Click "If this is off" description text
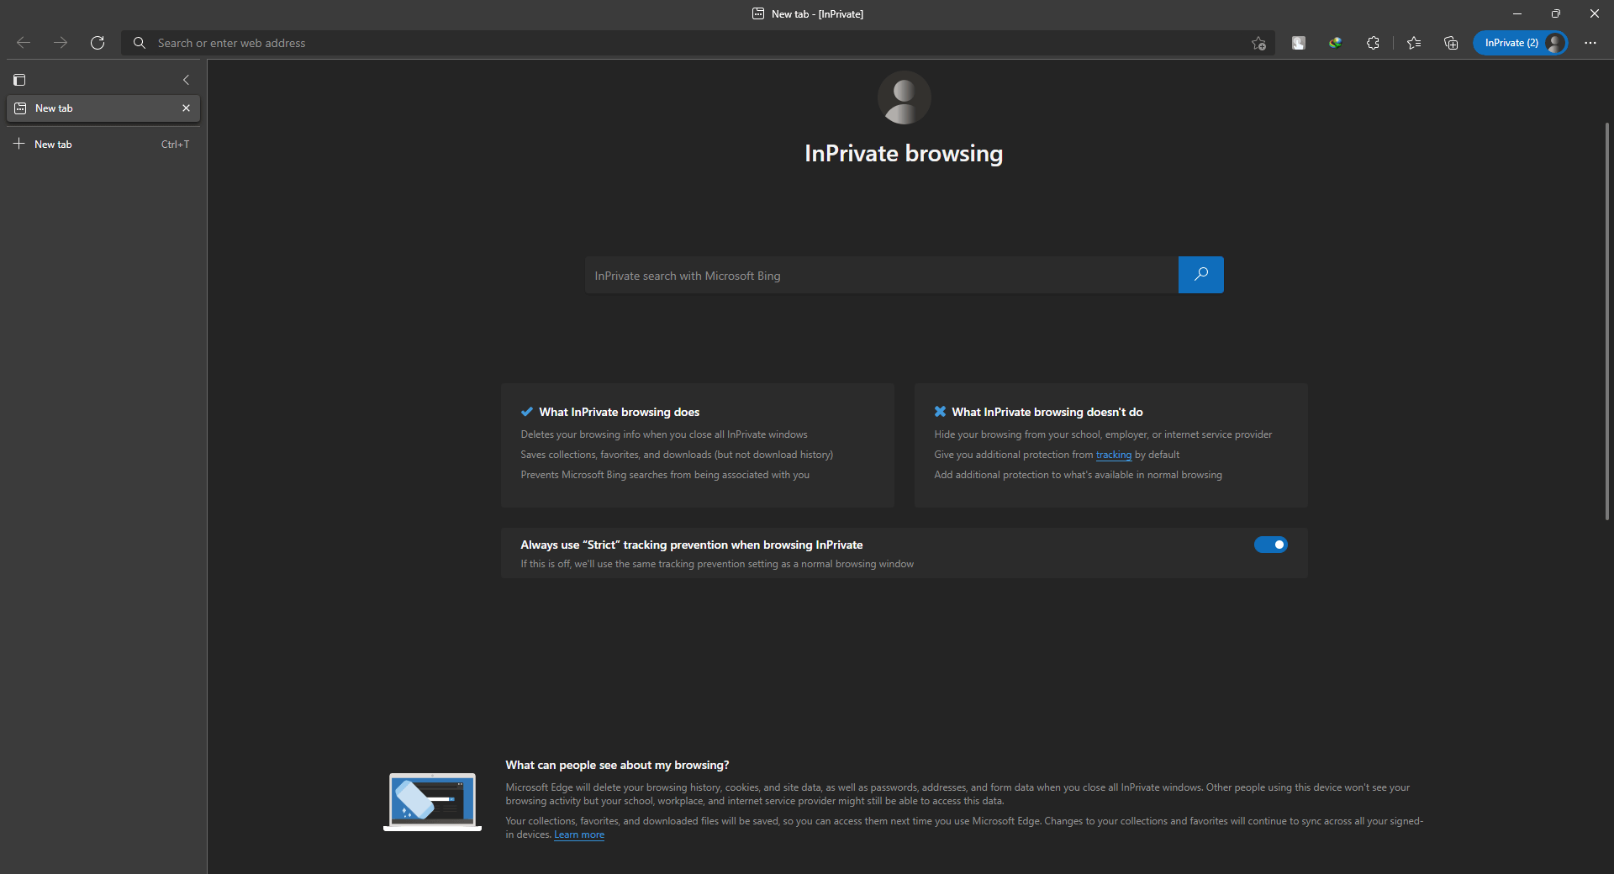The width and height of the screenshot is (1614, 874). click(717, 564)
